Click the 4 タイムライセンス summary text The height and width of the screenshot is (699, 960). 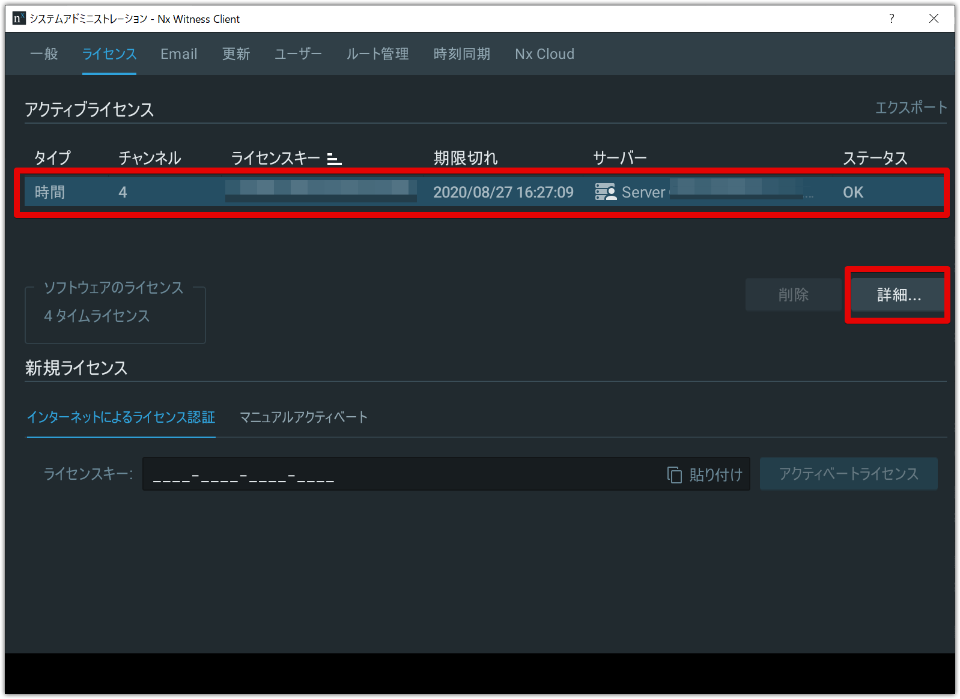click(x=97, y=316)
